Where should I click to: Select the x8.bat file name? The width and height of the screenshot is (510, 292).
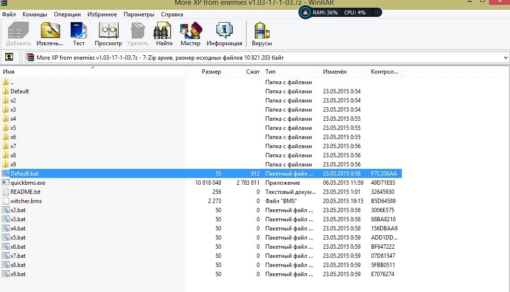[18, 265]
